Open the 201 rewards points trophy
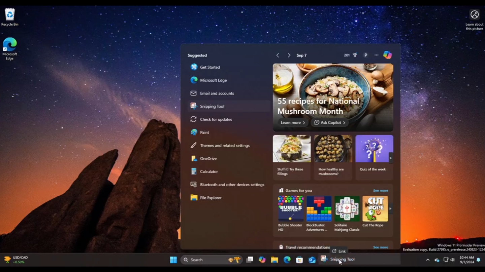Image resolution: width=485 pixels, height=272 pixels. (350, 55)
